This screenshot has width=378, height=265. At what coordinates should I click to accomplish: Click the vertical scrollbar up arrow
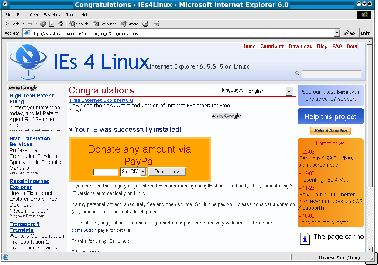[370, 42]
